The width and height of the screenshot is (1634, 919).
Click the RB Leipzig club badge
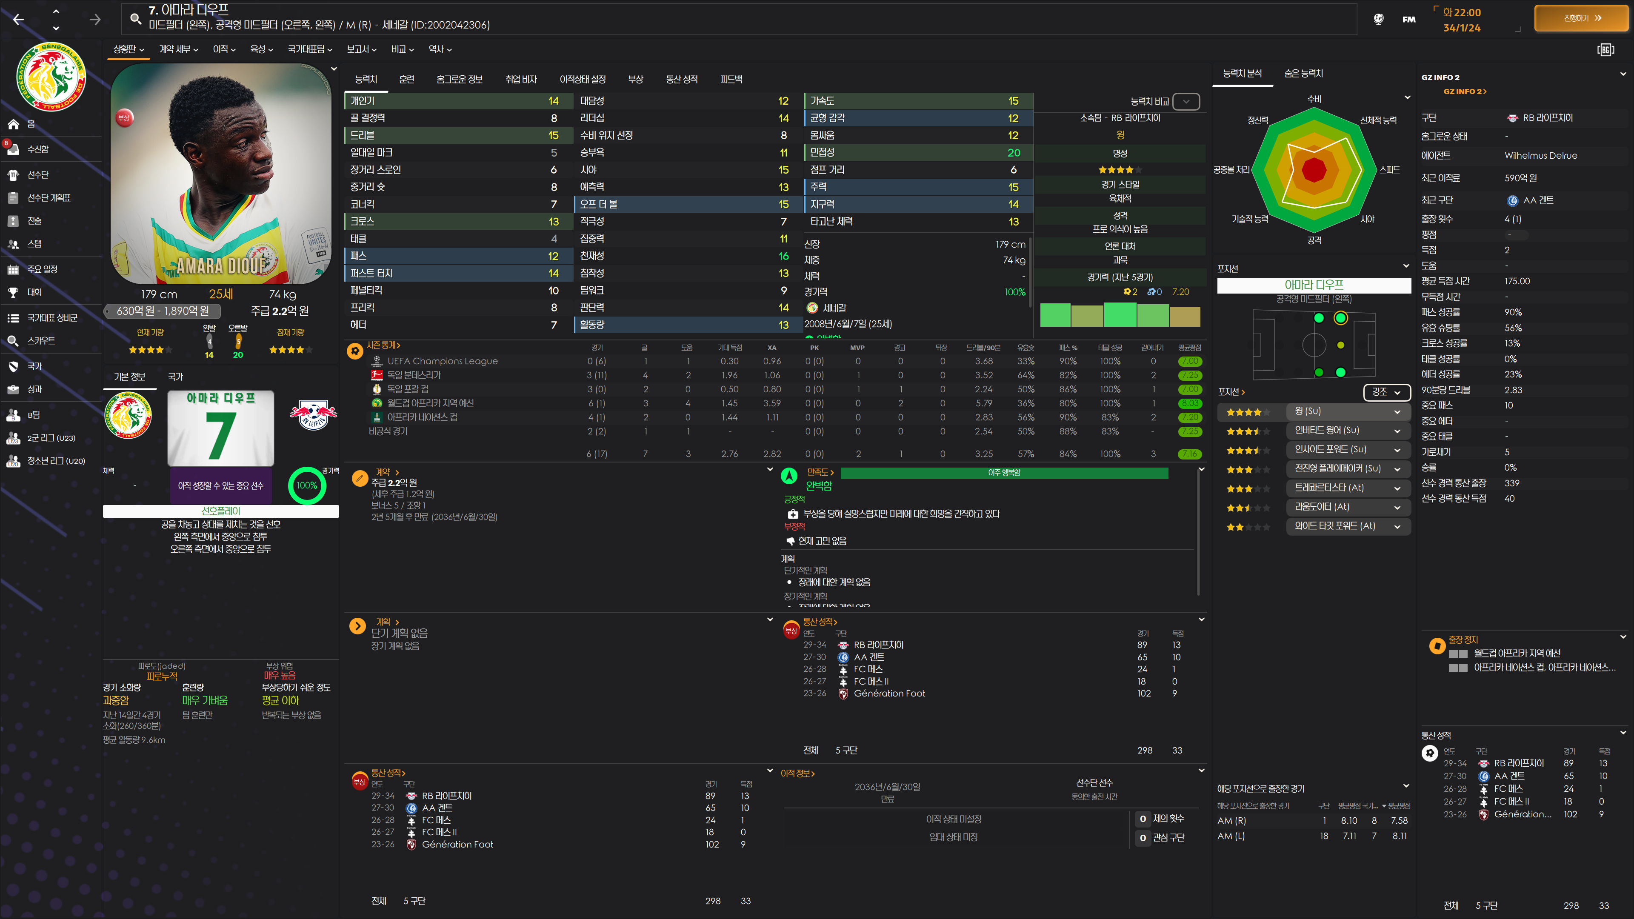(313, 415)
